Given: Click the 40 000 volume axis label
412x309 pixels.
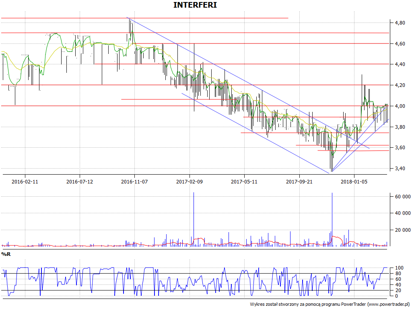Looking at the screenshot, I should coord(402,213).
